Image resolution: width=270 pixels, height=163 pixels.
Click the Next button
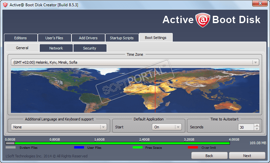(247, 156)
